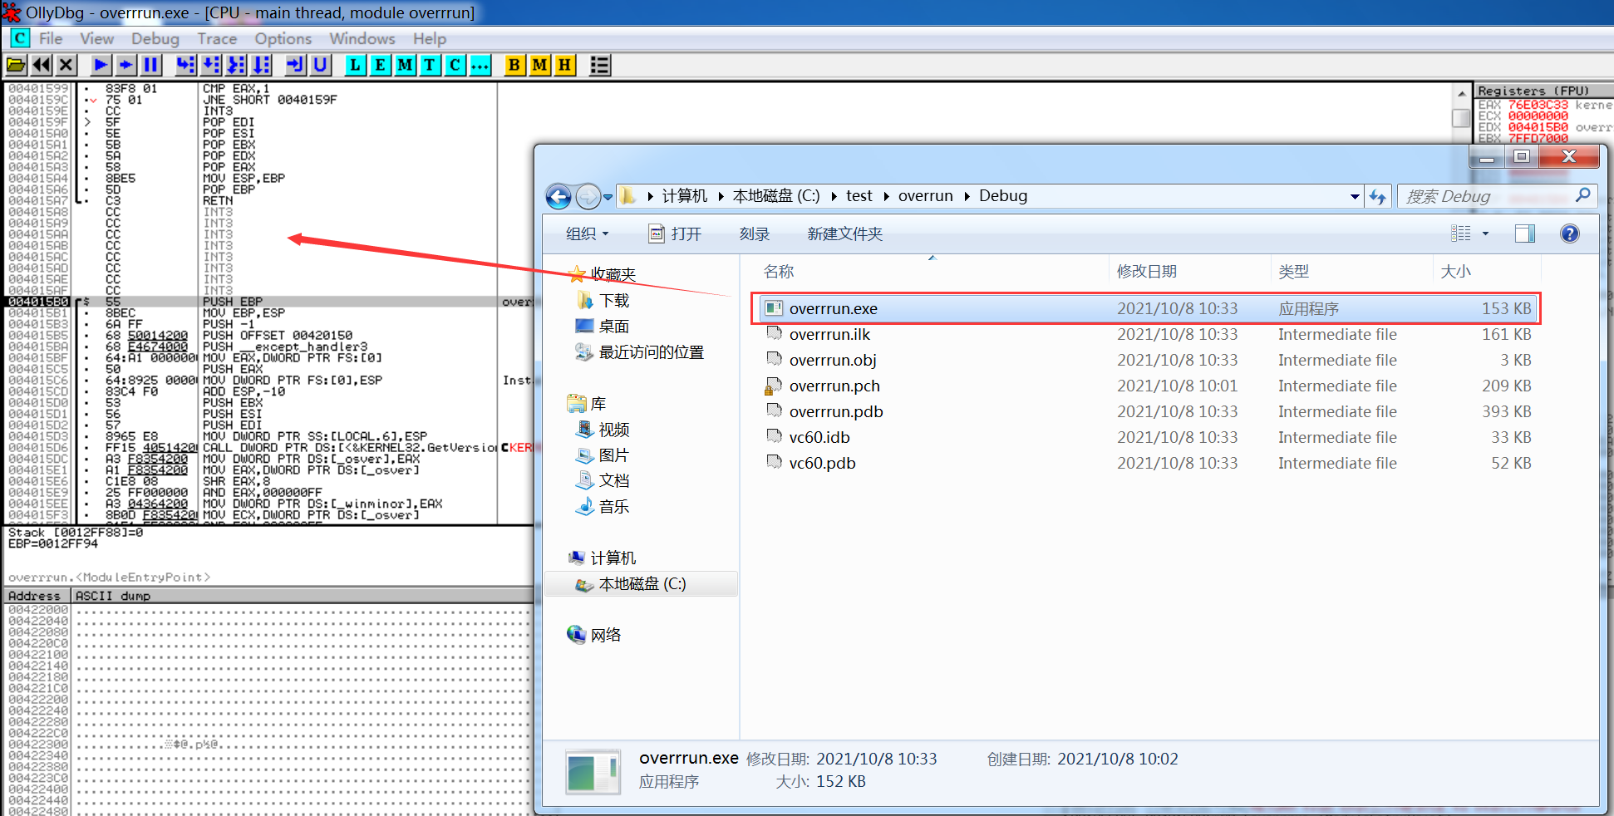Viewport: 1614px width, 816px height.
Task: Open the Trace menu in OllyDbg
Action: pos(217,38)
